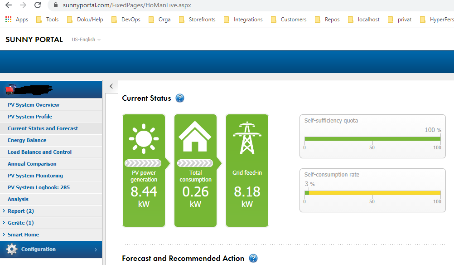This screenshot has height=265, width=454.
Task: Go back using browser back arrow
Action: point(9,5)
